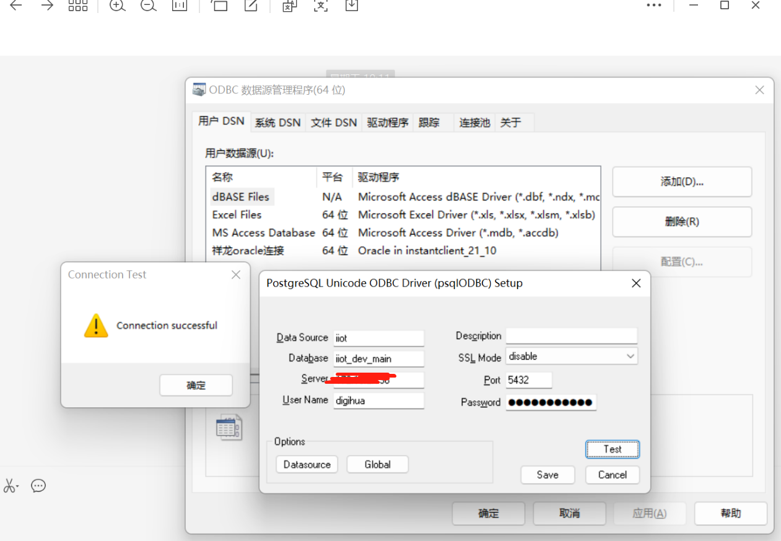Screen dimensions: 781x541
Task: Click the download save icon
Action: coord(351,6)
